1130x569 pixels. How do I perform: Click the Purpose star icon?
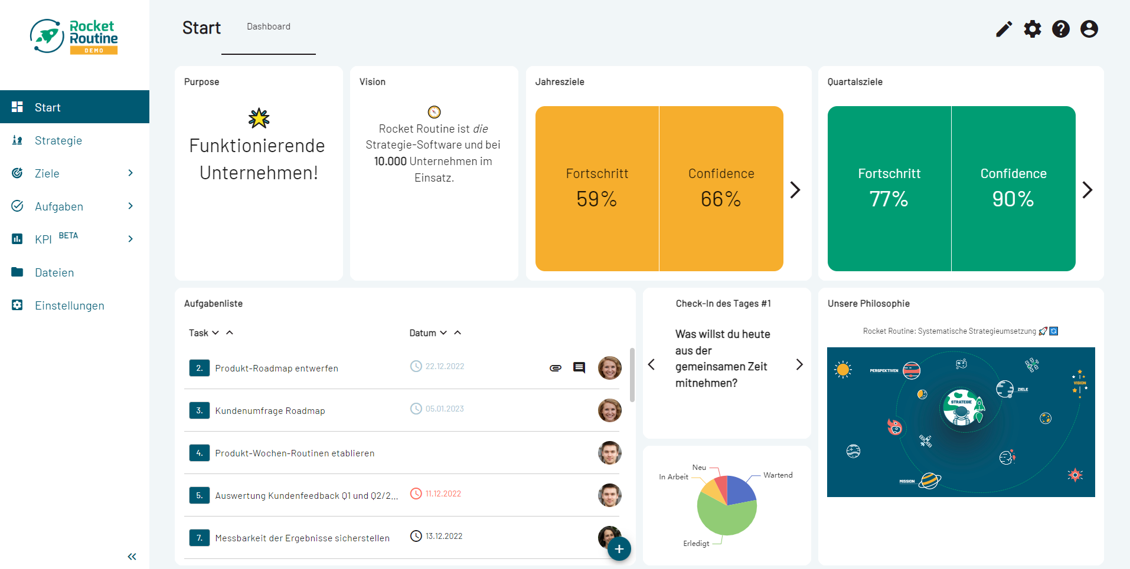tap(259, 119)
